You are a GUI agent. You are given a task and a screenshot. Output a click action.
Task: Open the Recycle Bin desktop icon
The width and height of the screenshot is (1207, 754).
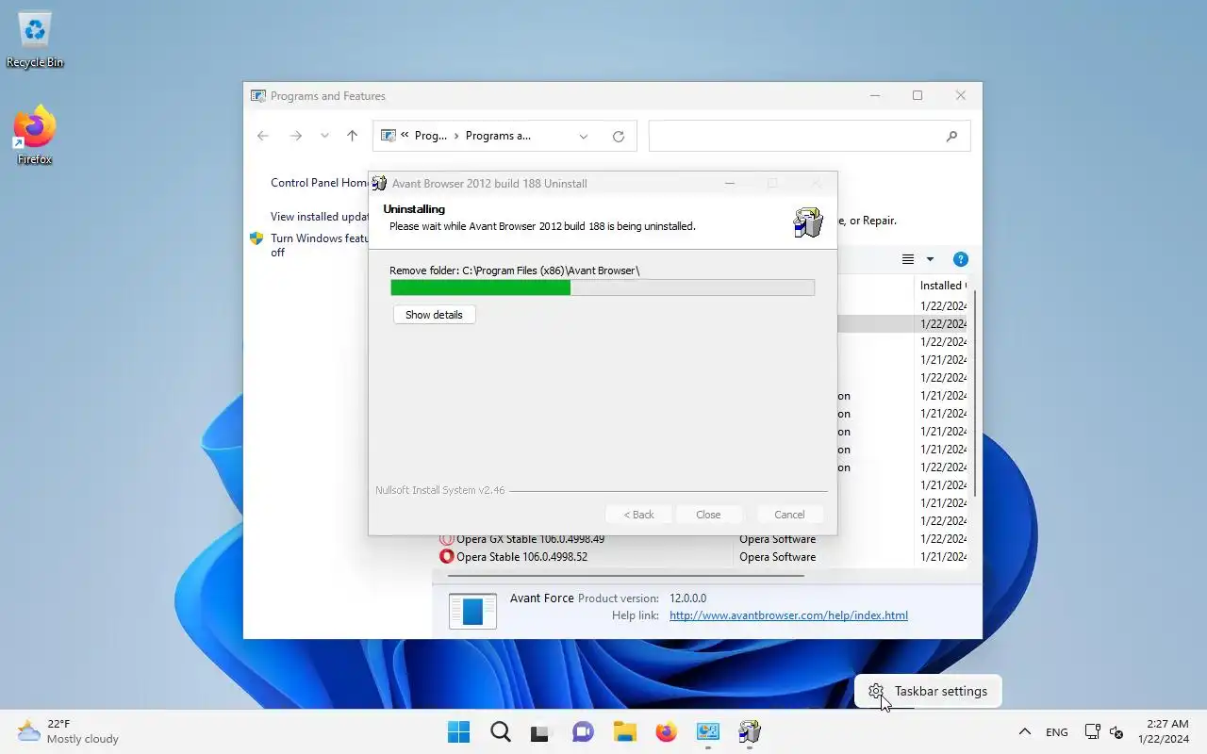coord(35,40)
